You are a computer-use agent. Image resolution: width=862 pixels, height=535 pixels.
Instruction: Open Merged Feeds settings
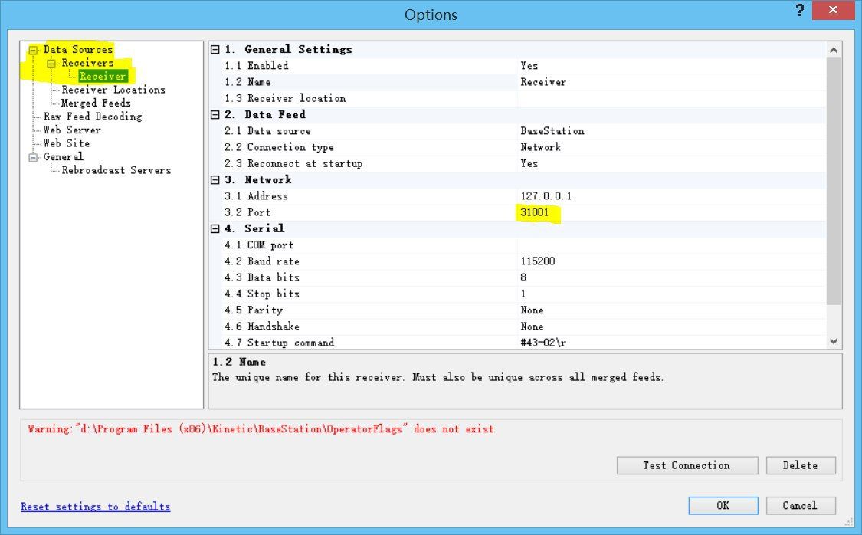(96, 103)
